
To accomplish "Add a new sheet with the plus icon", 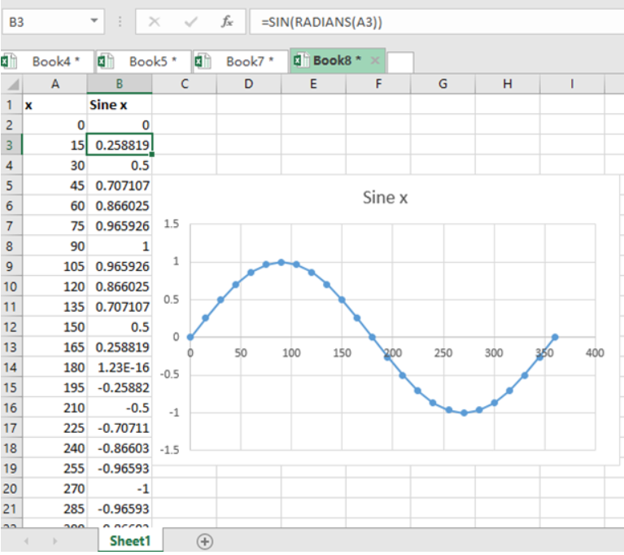I will pyautogui.click(x=205, y=541).
